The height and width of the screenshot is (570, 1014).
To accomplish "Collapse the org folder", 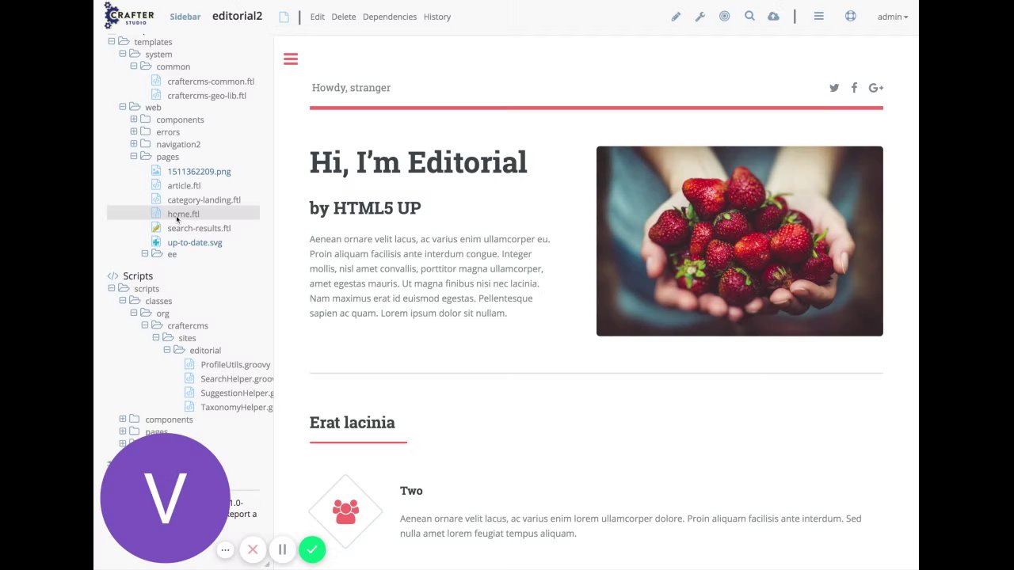I will [x=134, y=313].
